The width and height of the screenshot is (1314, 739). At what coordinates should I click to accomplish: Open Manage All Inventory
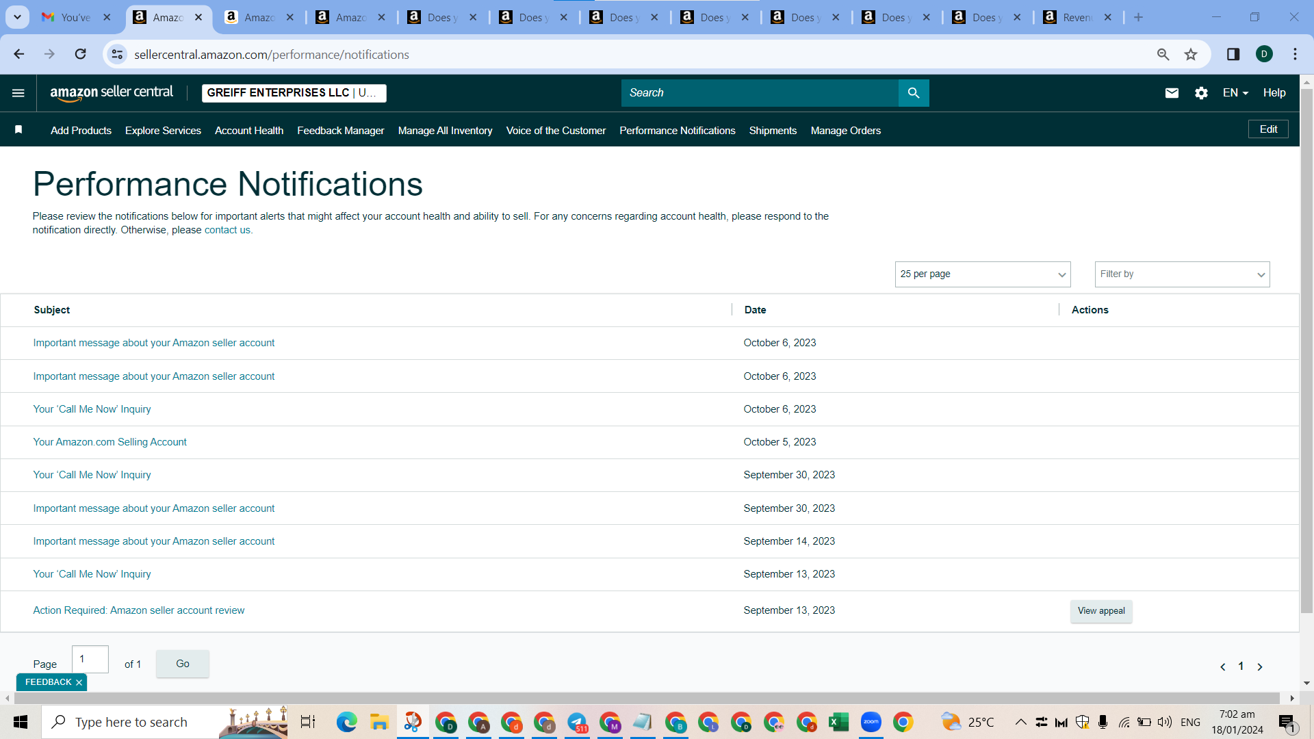[x=445, y=131]
